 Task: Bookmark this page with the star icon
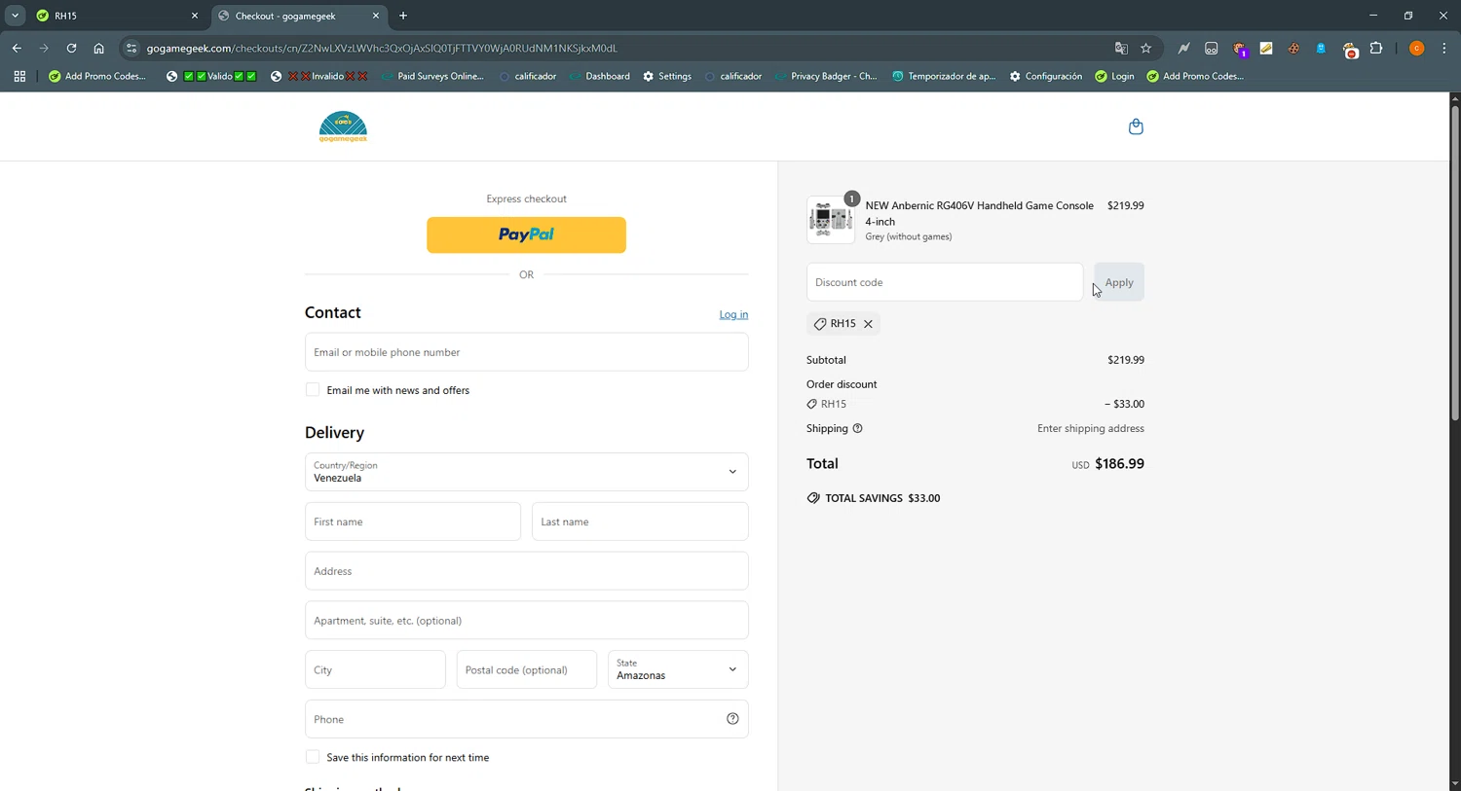1146,48
